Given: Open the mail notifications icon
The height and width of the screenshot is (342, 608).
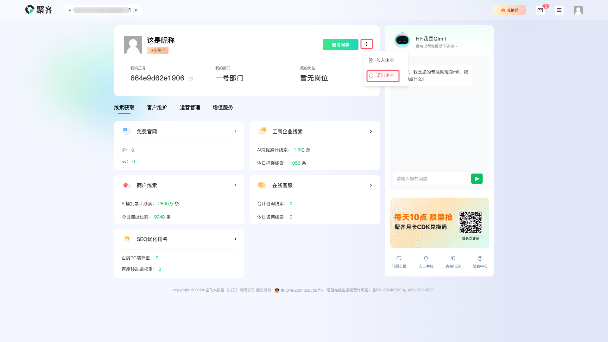Looking at the screenshot, I should pos(540,10).
